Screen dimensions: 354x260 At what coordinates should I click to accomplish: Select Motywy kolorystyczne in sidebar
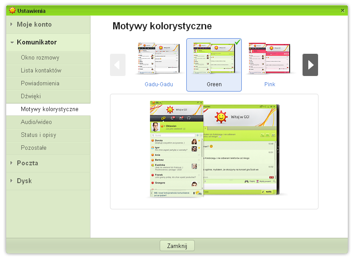pyautogui.click(x=48, y=109)
